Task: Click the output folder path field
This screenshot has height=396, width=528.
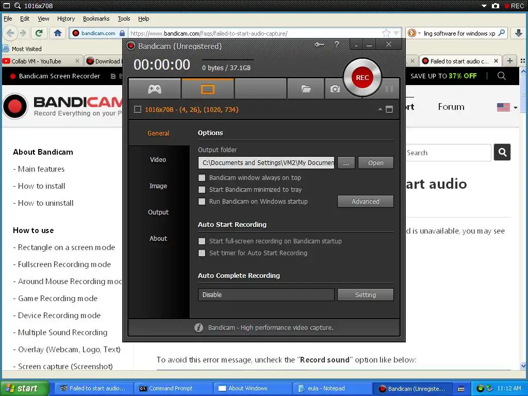Action: pyautogui.click(x=267, y=162)
